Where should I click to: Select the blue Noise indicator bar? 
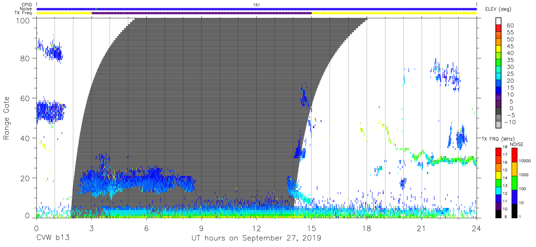[x=257, y=9]
